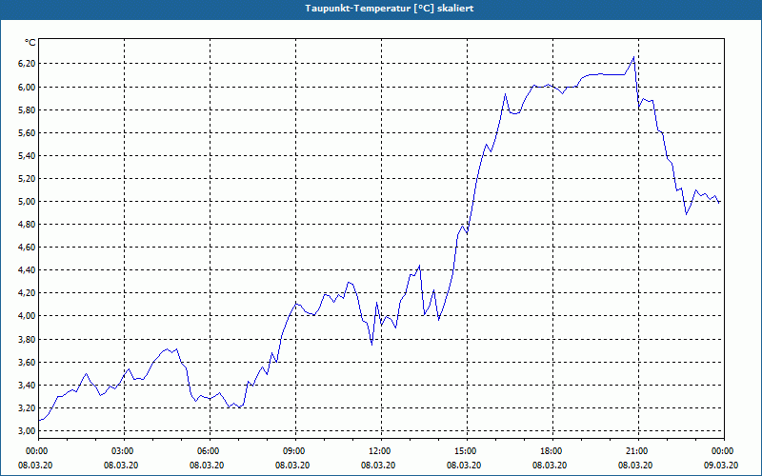Select the °C unit label on the axis
This screenshot has height=476, width=762.
point(30,43)
